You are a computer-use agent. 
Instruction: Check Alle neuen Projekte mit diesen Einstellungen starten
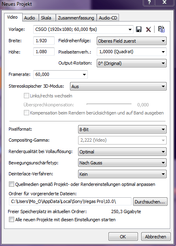[x=11, y=219]
